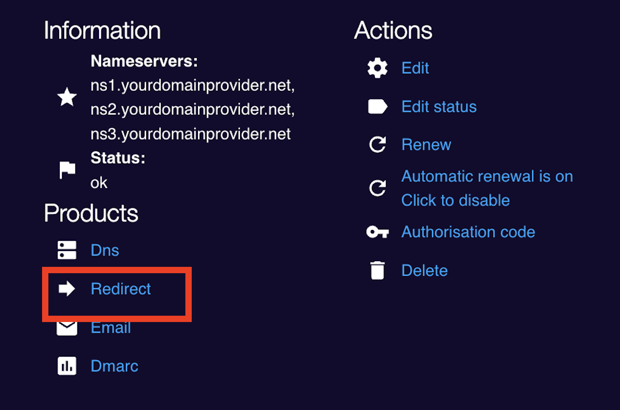
Task: Click the server icon beside Dns
Action: [x=67, y=250]
